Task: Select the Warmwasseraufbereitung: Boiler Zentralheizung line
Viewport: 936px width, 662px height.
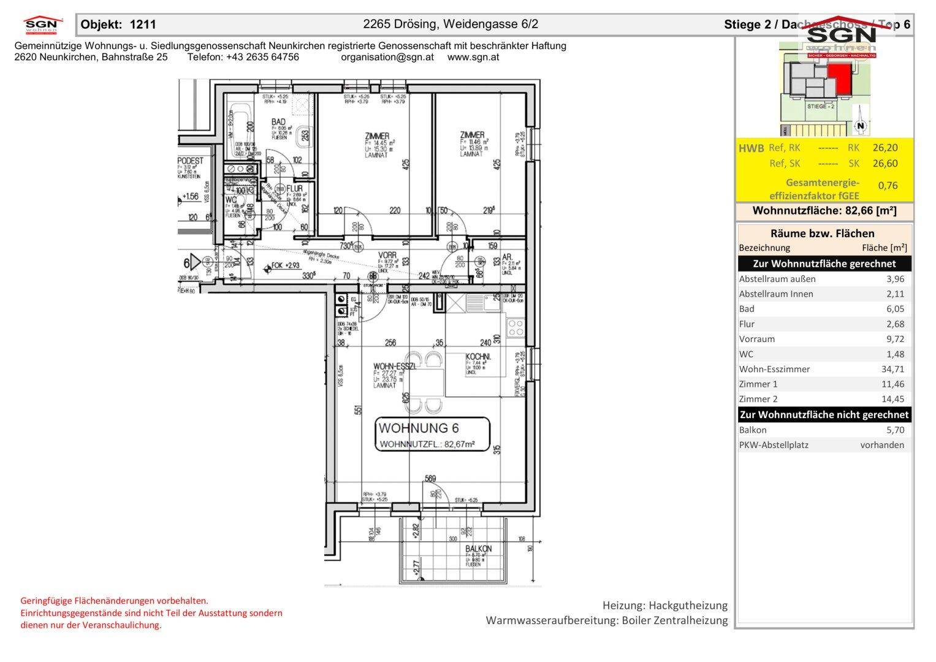Action: click(607, 620)
